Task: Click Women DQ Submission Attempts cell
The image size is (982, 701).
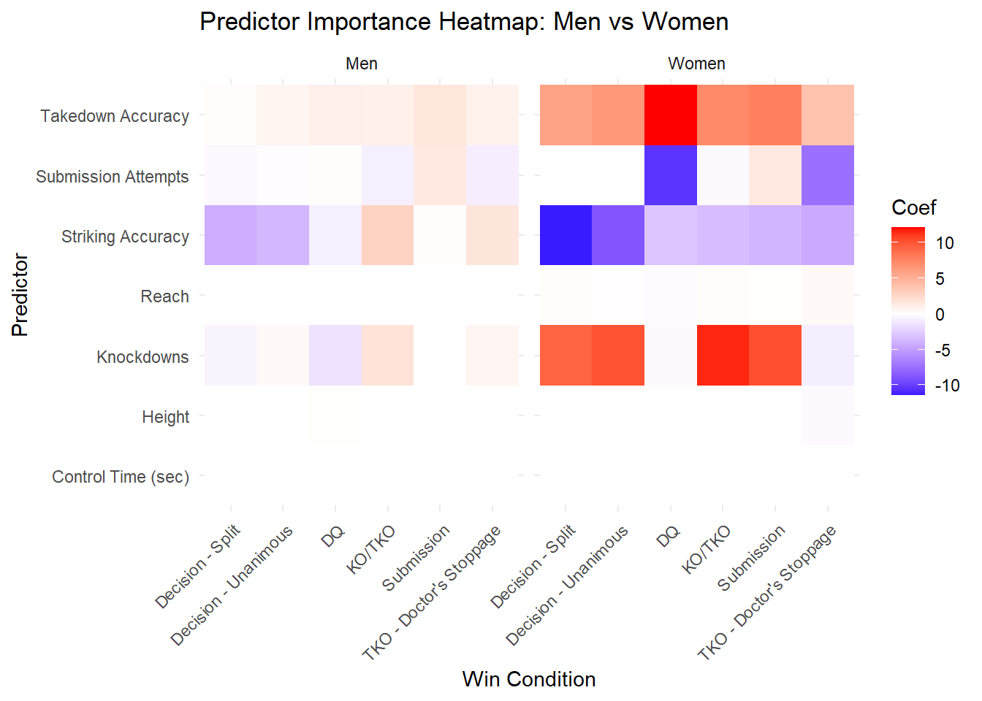Action: point(670,175)
